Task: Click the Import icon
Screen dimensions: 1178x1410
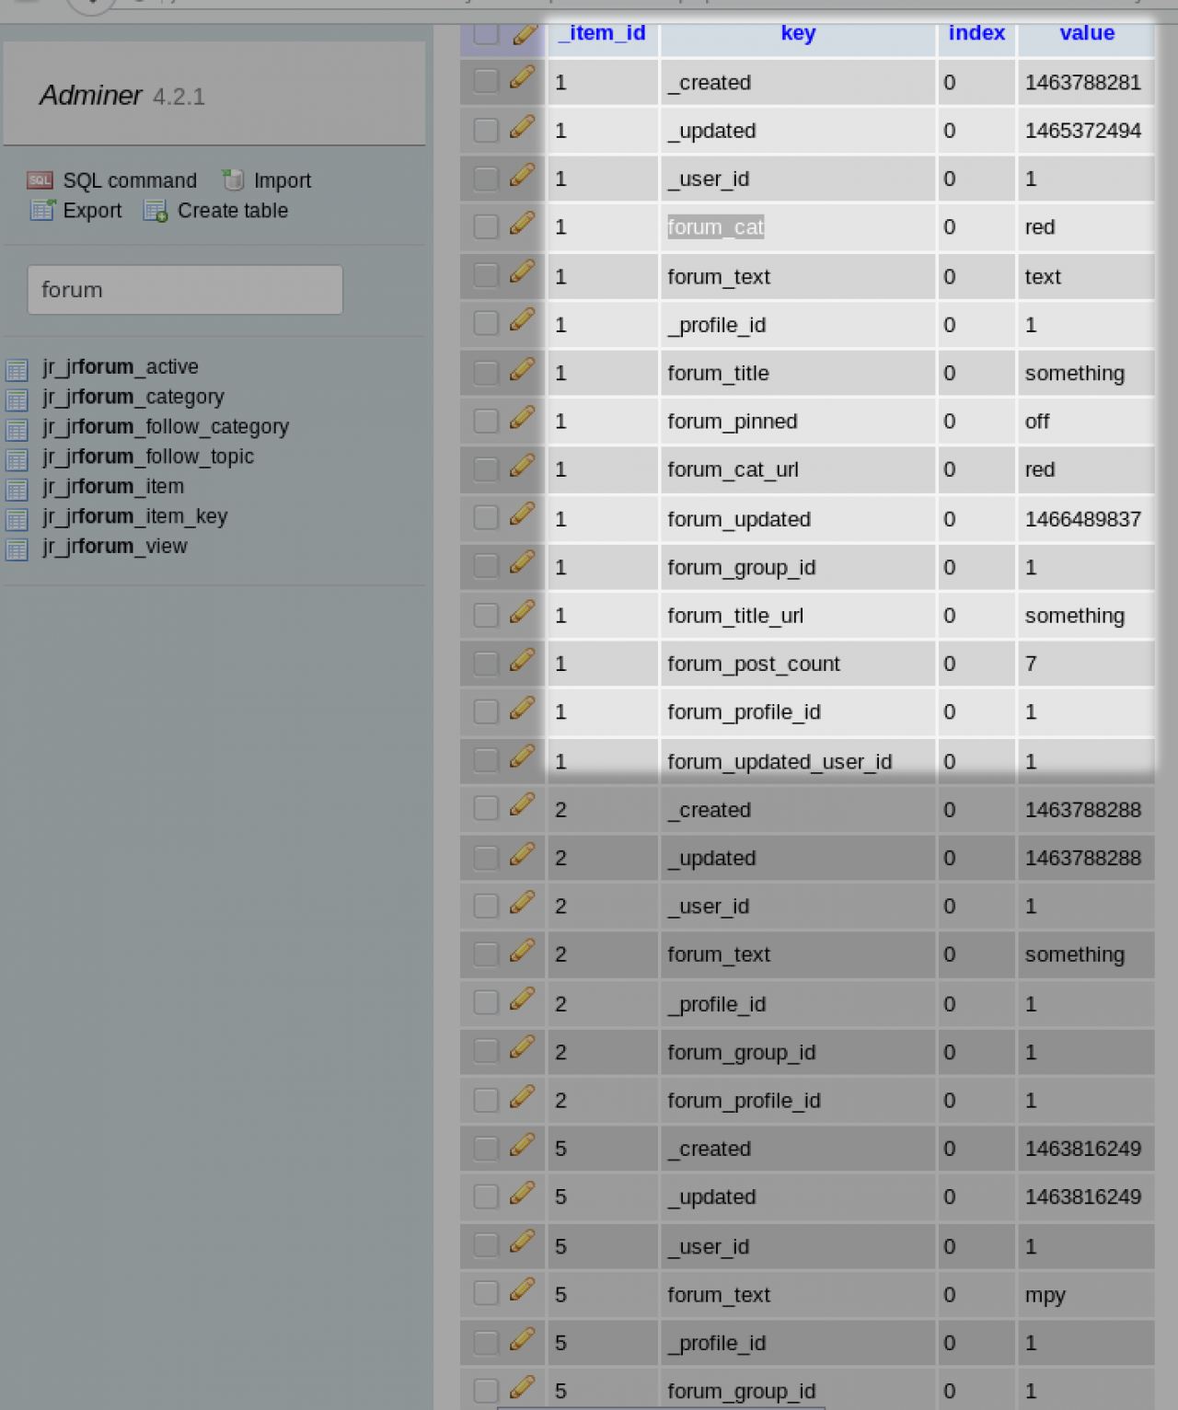Action: click(234, 179)
